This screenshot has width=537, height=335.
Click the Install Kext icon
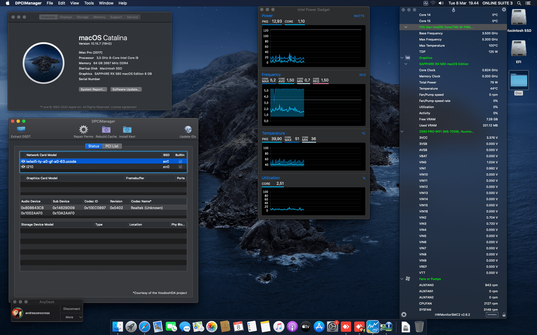coord(127,130)
